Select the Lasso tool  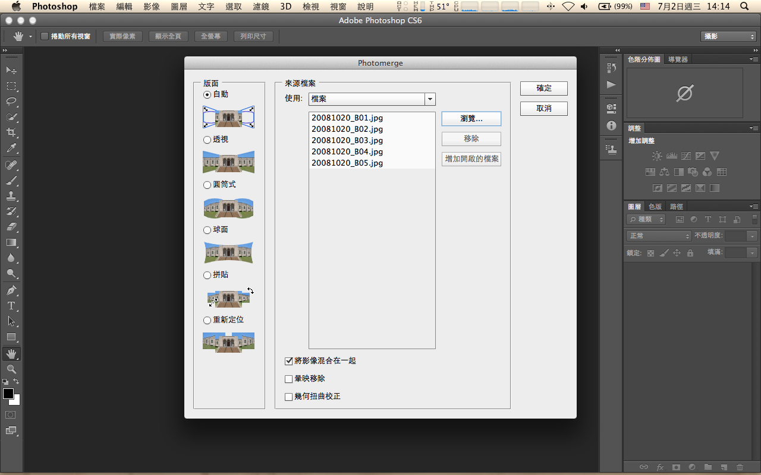tap(11, 101)
